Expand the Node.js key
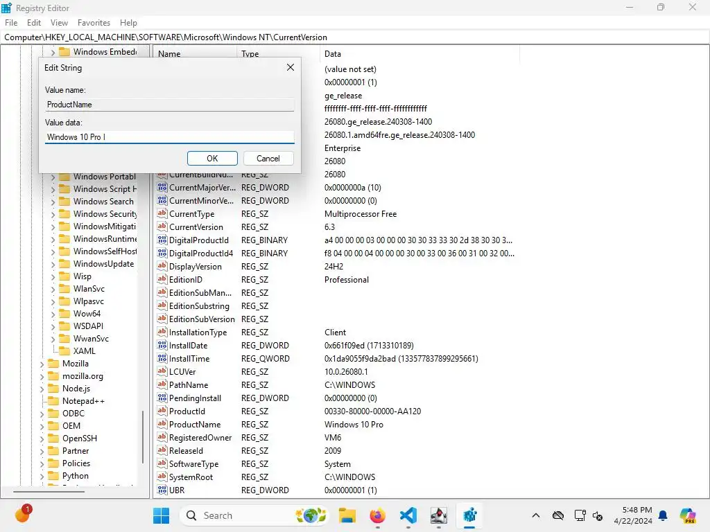The width and height of the screenshot is (710, 532). (42, 389)
